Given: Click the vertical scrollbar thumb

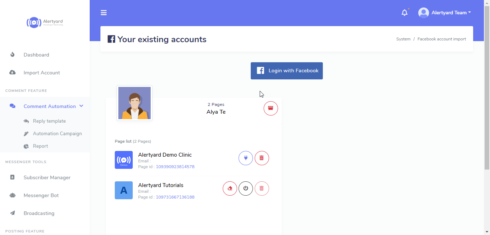Looking at the screenshot, I should pos(487,87).
